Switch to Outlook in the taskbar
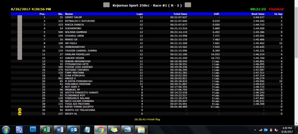The image size is (298, 134). click(x=74, y=130)
